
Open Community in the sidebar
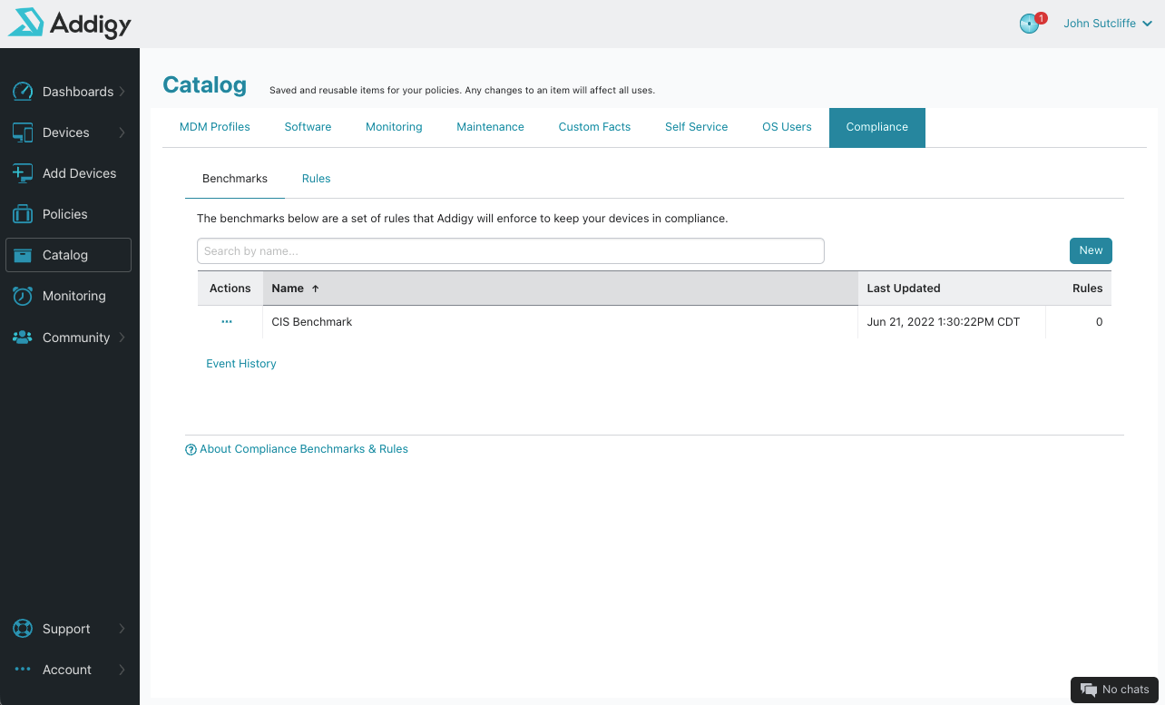(x=69, y=338)
